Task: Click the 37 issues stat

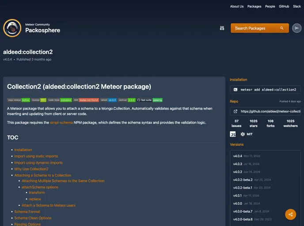Action: [236, 123]
